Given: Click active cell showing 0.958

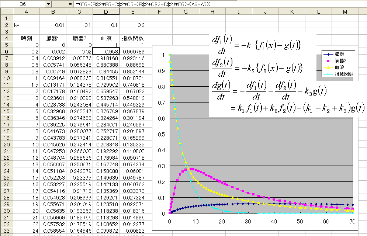Looking at the screenshot, I should tap(106, 52).
